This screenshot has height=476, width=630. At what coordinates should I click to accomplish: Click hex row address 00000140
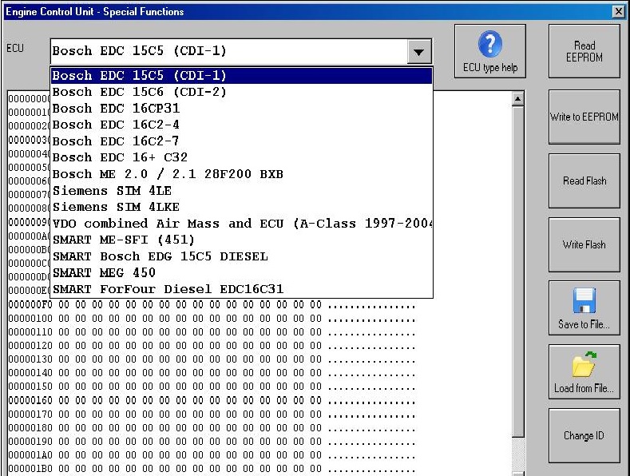pyautogui.click(x=30, y=374)
